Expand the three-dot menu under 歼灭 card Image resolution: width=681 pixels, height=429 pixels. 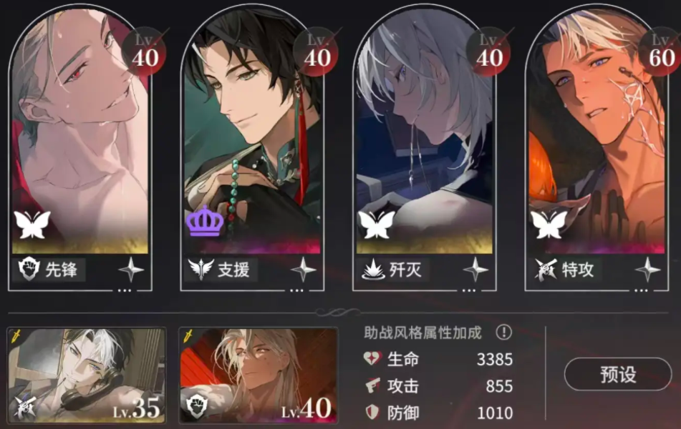(x=468, y=290)
